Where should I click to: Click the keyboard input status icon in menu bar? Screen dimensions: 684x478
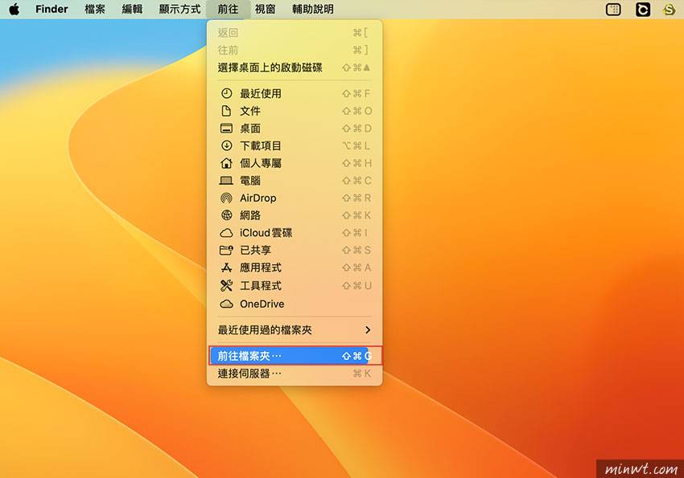tap(614, 10)
